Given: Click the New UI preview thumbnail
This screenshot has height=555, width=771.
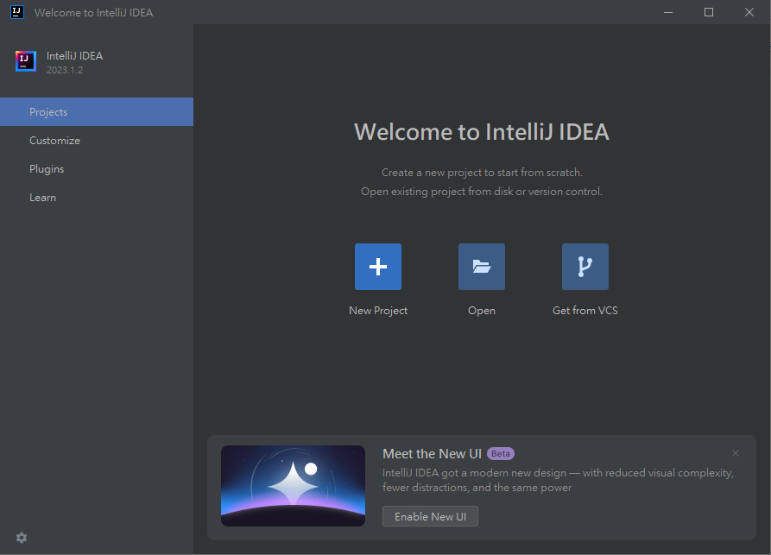Looking at the screenshot, I should 293,486.
